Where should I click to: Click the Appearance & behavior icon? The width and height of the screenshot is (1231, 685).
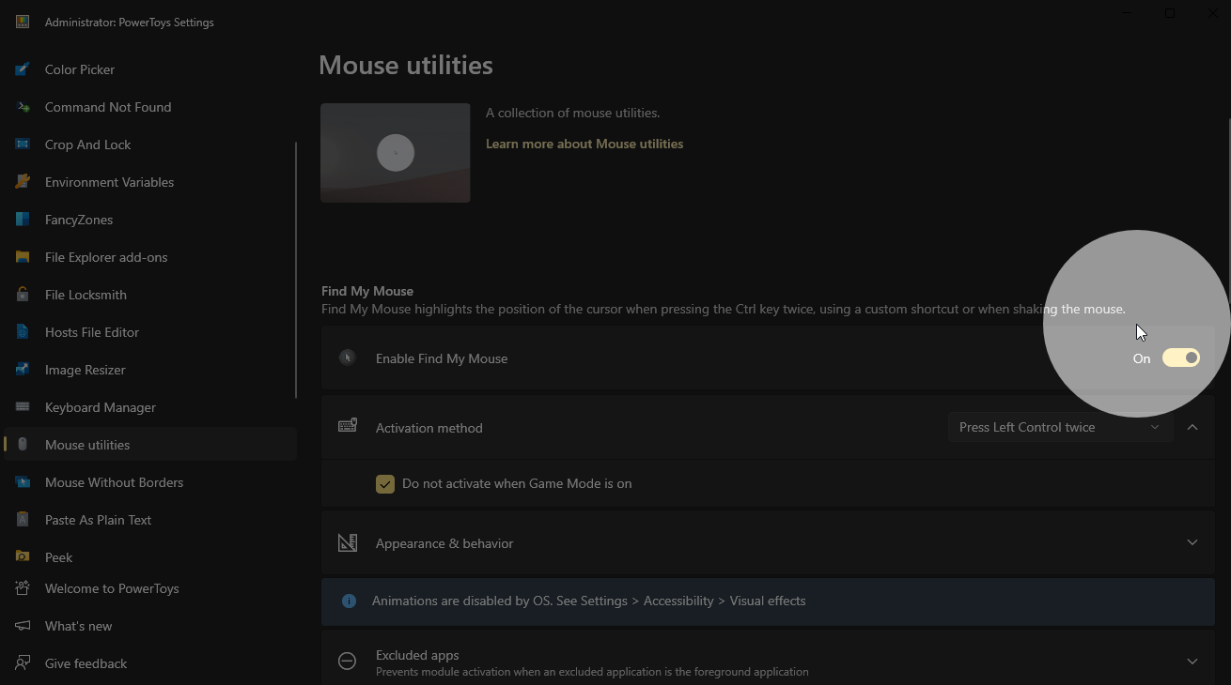tap(348, 542)
